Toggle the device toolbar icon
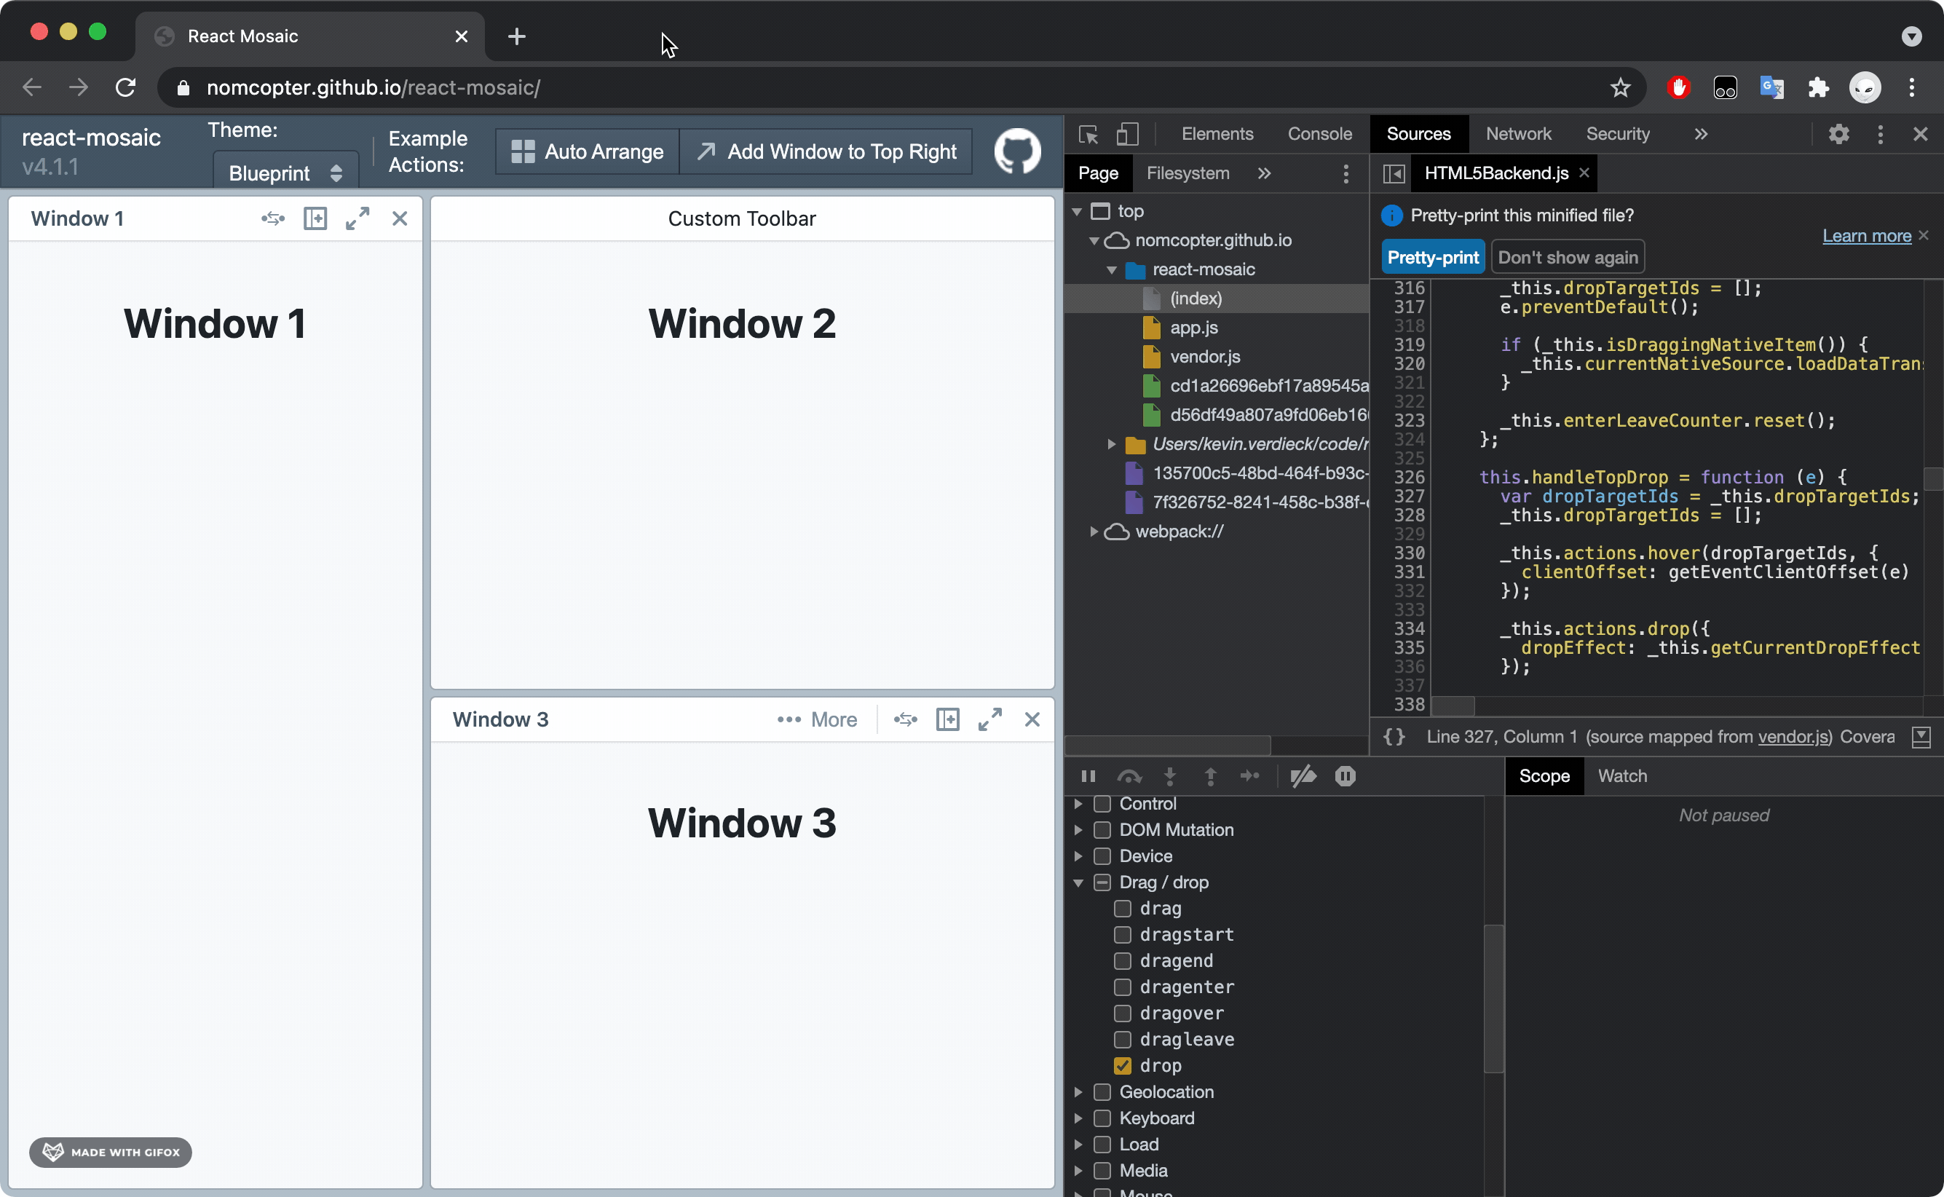The width and height of the screenshot is (1944, 1197). pos(1127,135)
